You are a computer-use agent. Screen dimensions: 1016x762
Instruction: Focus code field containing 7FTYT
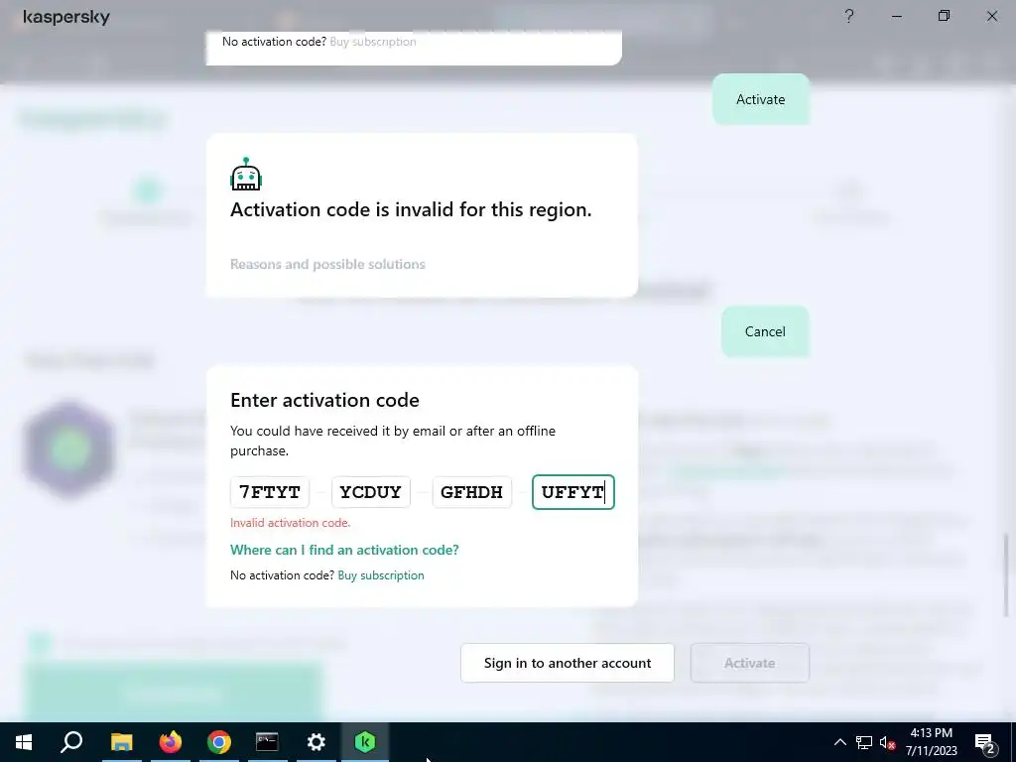pos(270,492)
